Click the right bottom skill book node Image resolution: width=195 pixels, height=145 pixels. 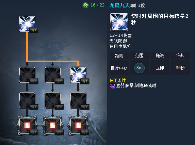pos(78,126)
